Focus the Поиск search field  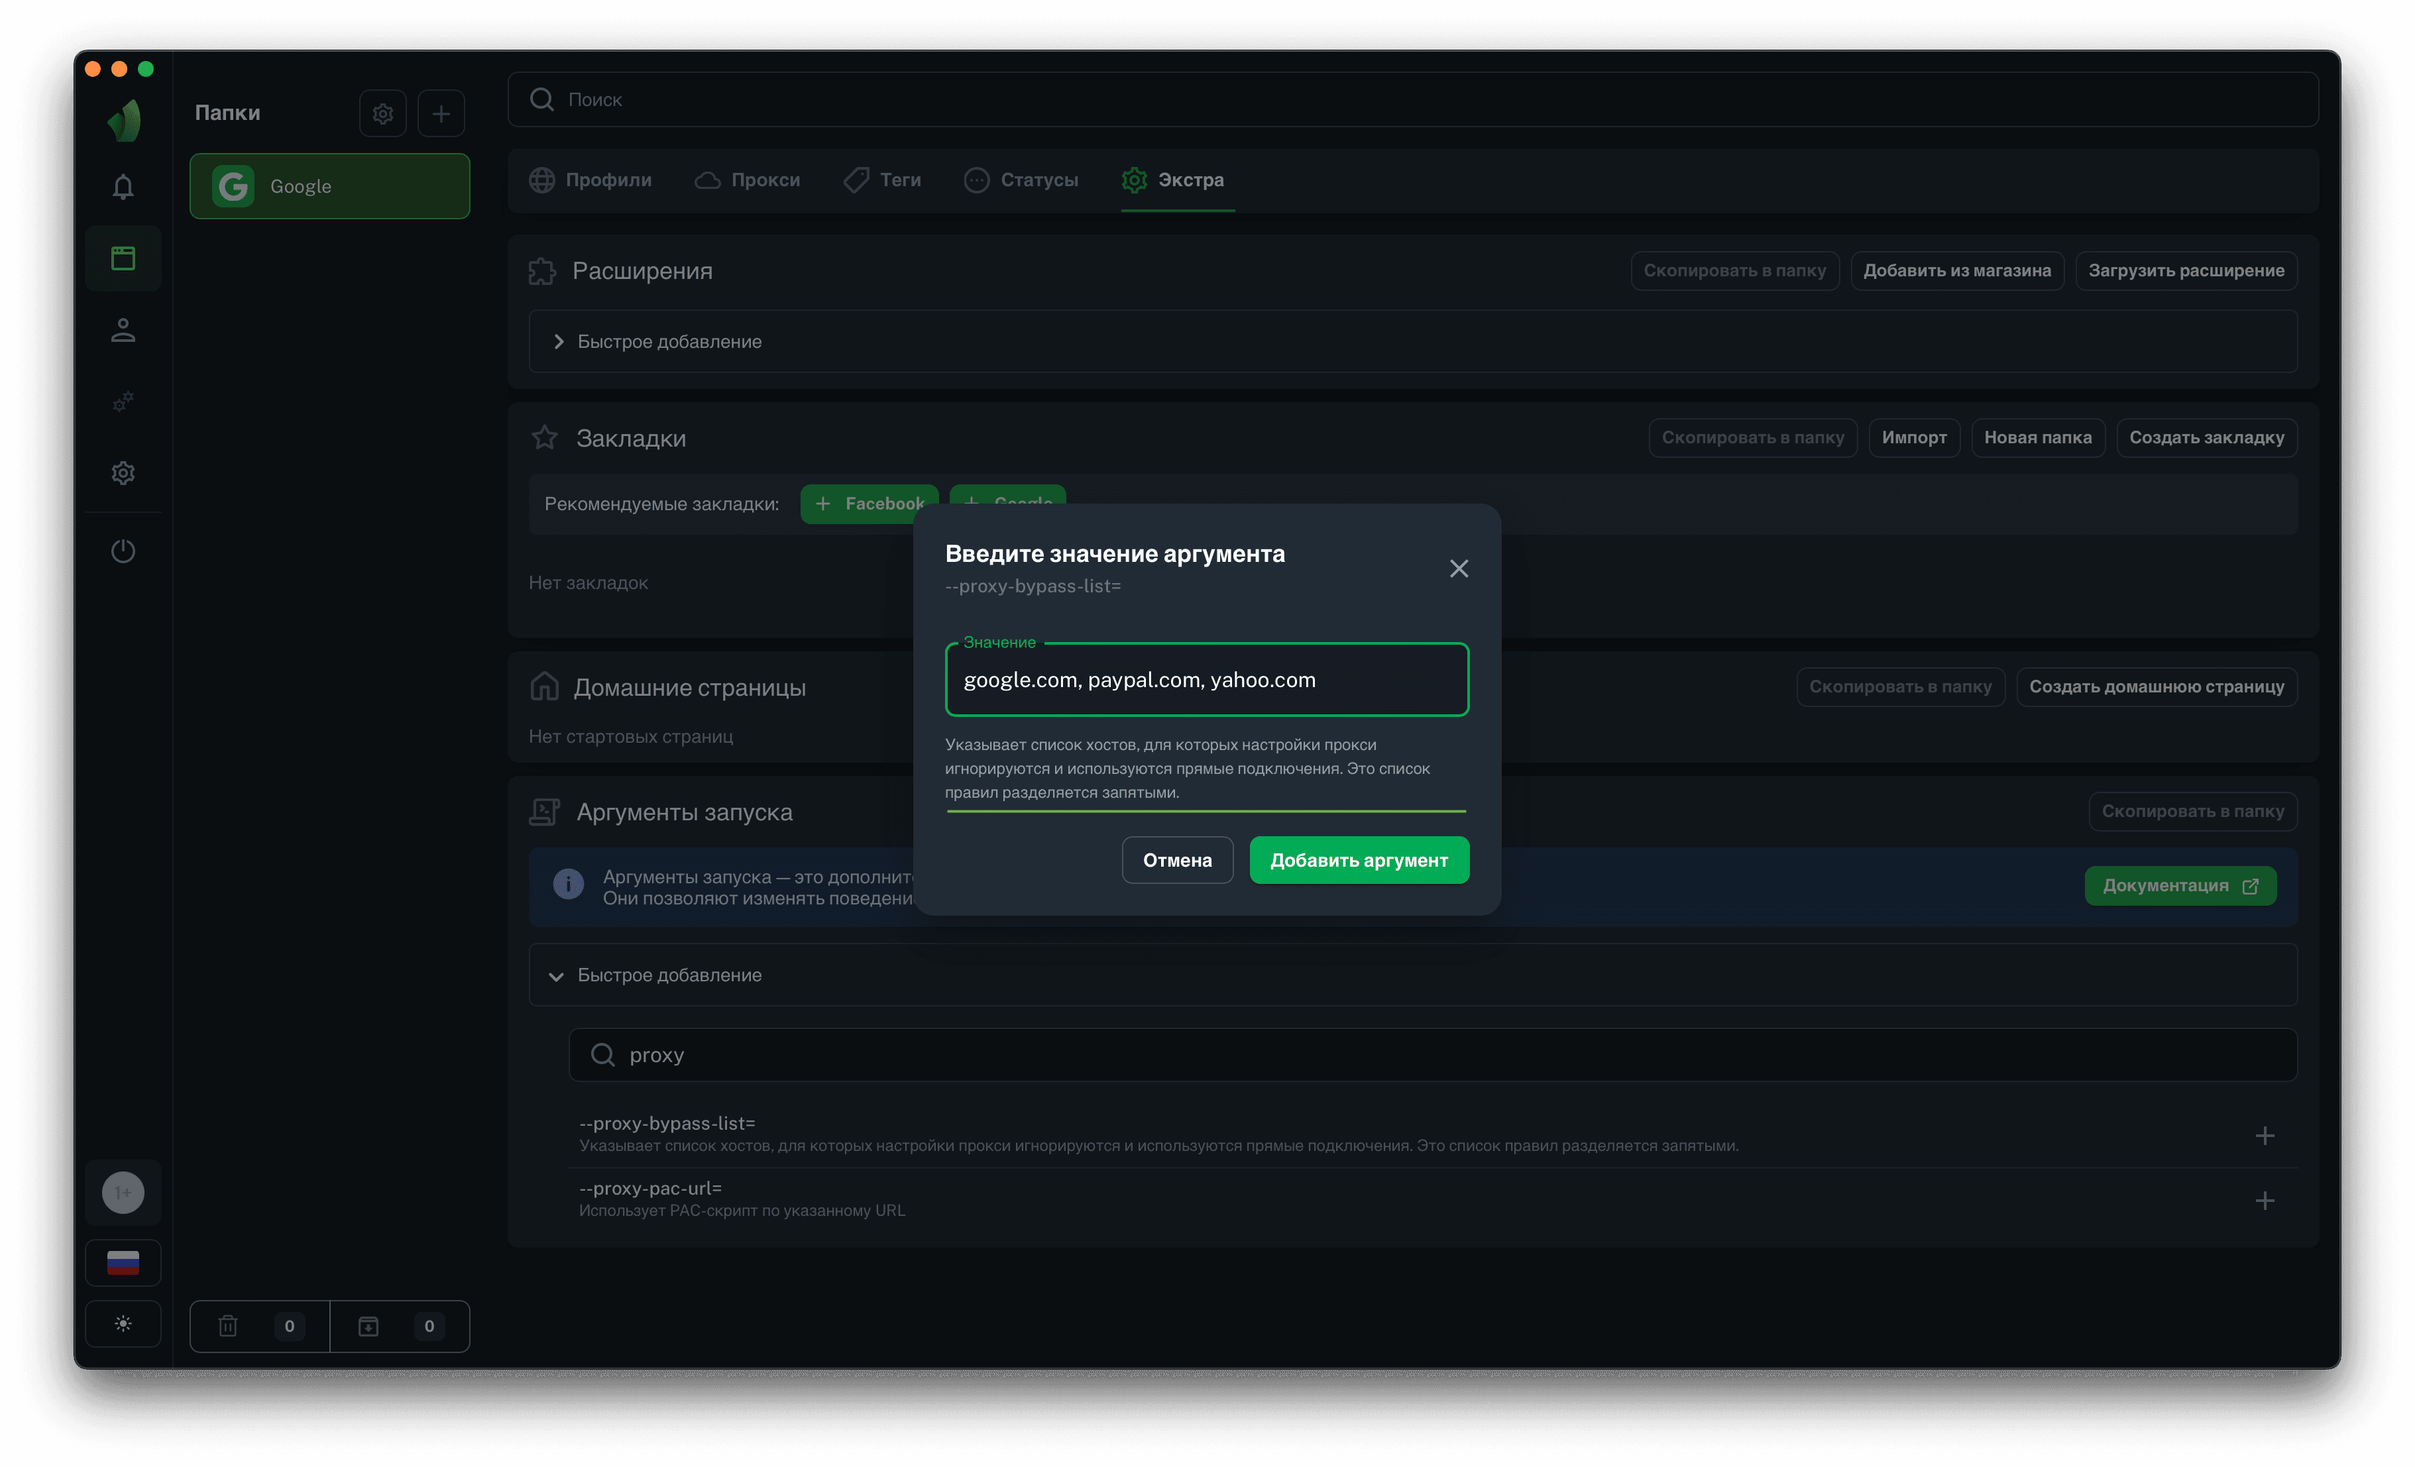pyautogui.click(x=1412, y=99)
